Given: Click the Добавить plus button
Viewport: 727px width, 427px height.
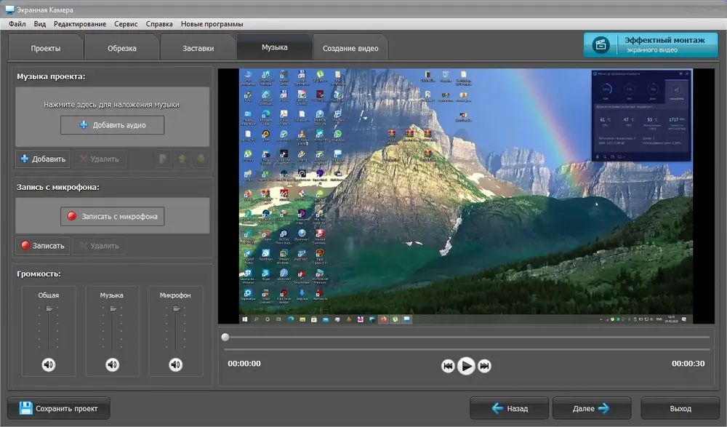Looking at the screenshot, I should point(43,159).
